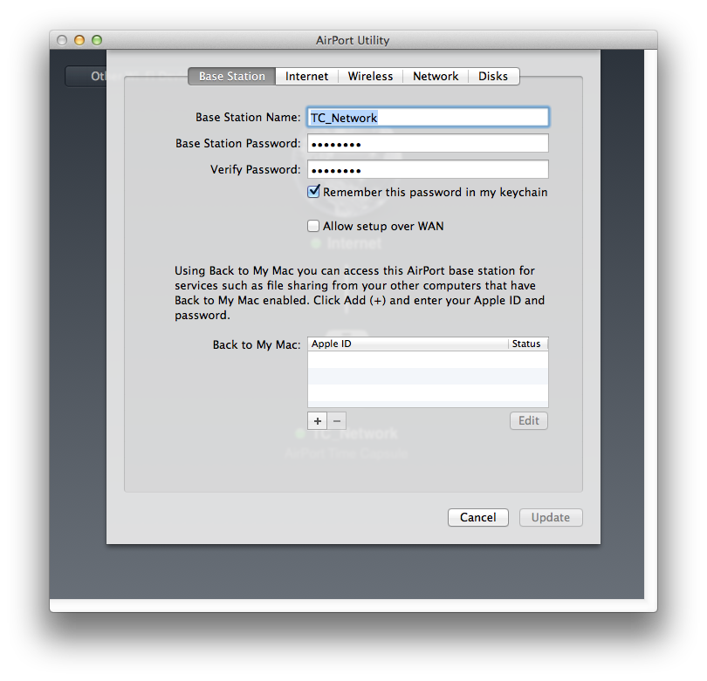The height and width of the screenshot is (681, 707).
Task: Open the Wireless tab
Action: click(x=370, y=76)
